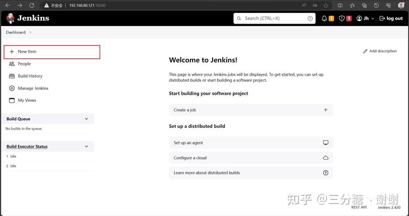Click the browser back arrow
This screenshot has width=409, height=216.
pyautogui.click(x=8, y=5)
